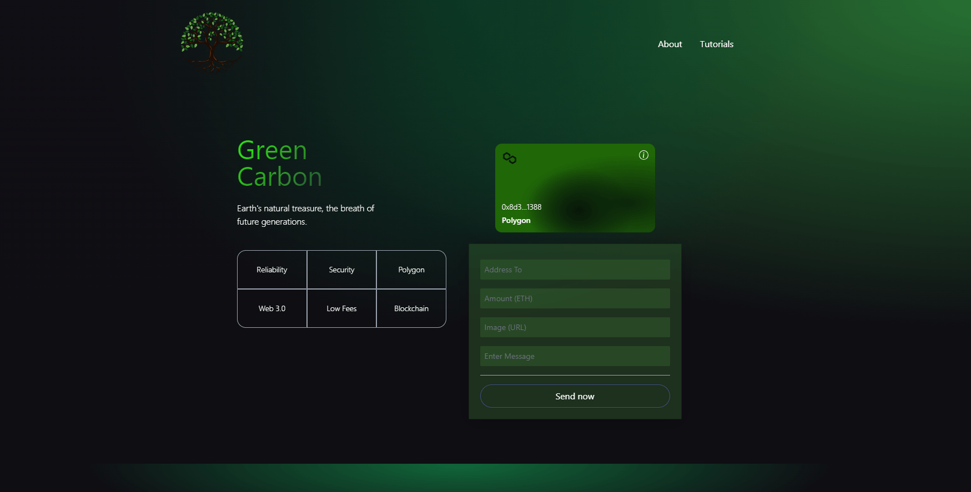Focus the Image (URL) field
The height and width of the screenshot is (492, 971).
point(575,327)
